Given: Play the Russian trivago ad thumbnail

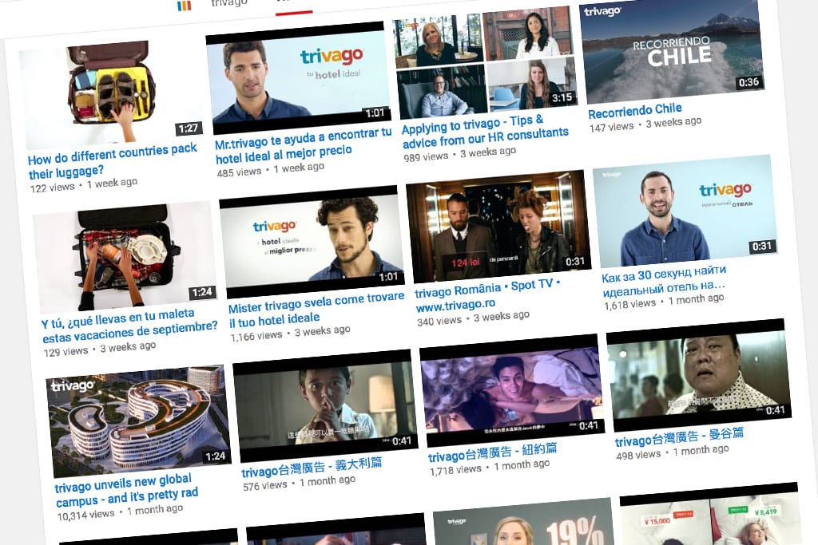Looking at the screenshot, I should (685, 211).
